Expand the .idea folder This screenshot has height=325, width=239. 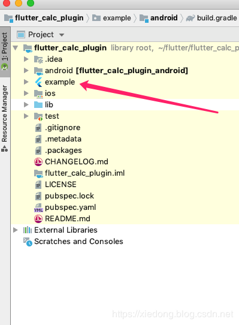[x=26, y=59]
